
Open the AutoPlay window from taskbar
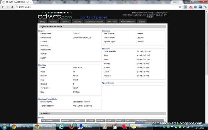88,127
